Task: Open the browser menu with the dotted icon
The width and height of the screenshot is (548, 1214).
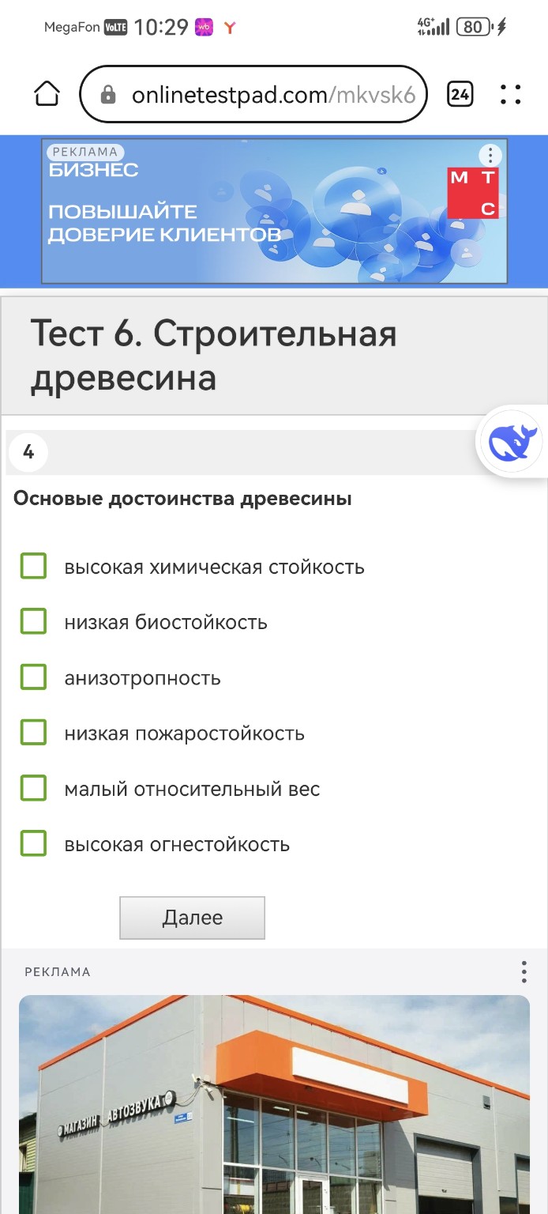Action: (511, 93)
